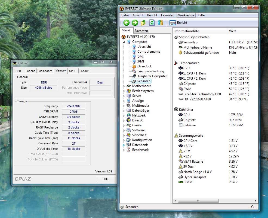
Task: Click the DIMM memory module icon
Action: pos(181,182)
